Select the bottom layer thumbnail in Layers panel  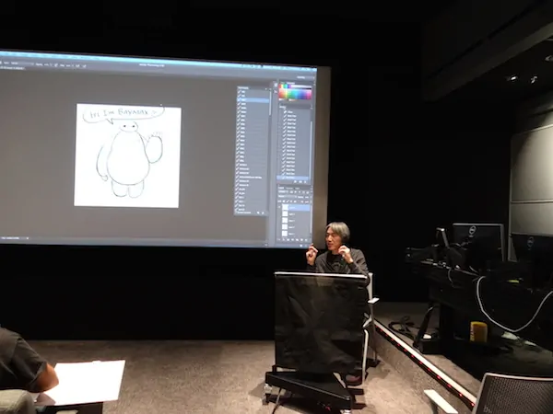pyautogui.click(x=285, y=233)
